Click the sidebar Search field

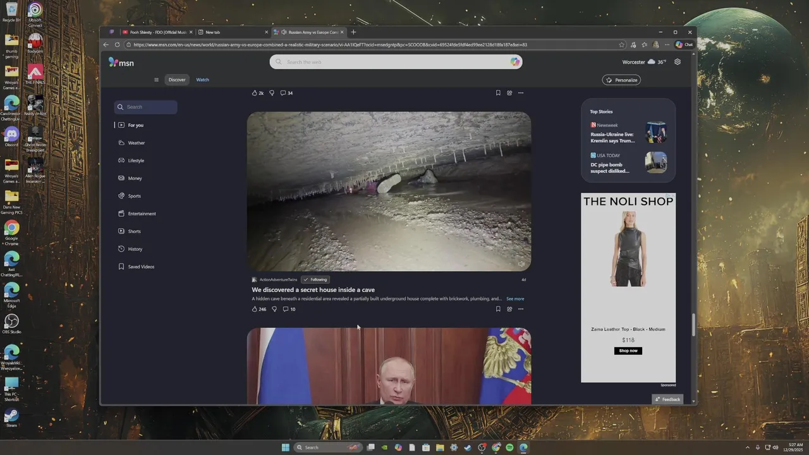146,107
